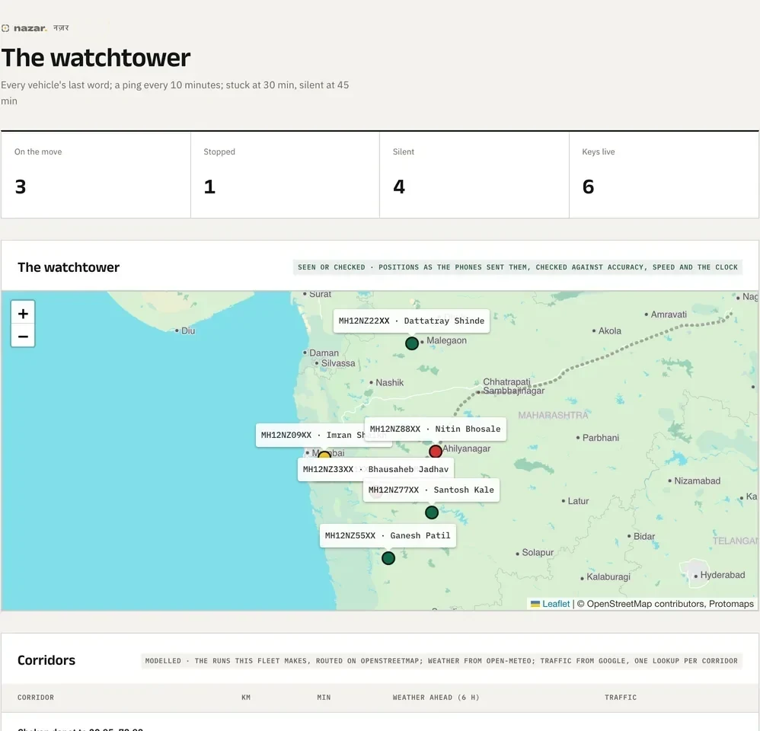Select the On the move stat card

click(x=96, y=175)
